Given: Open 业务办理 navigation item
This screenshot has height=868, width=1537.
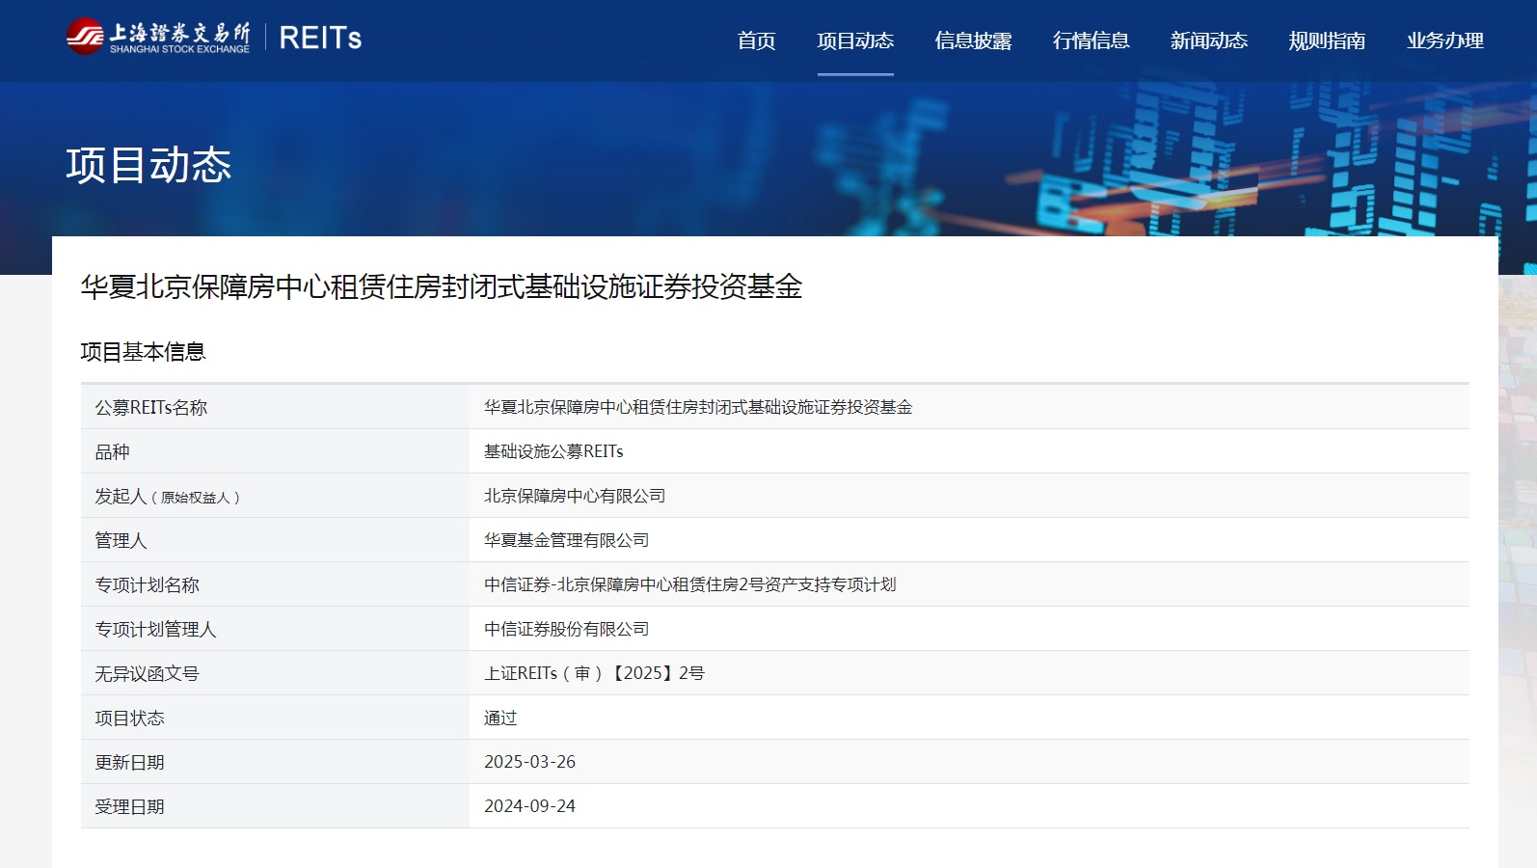Looking at the screenshot, I should (x=1444, y=41).
